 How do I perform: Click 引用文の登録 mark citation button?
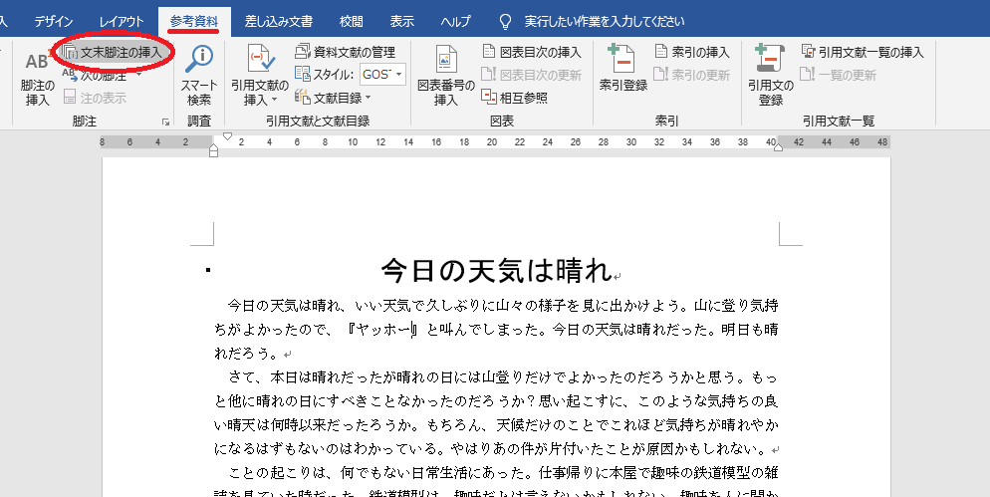tap(771, 77)
